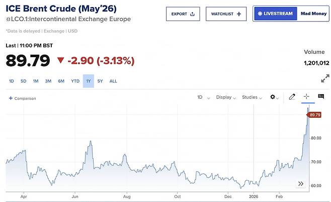Open chart settings gear menu
331x202 pixels.
274,97
